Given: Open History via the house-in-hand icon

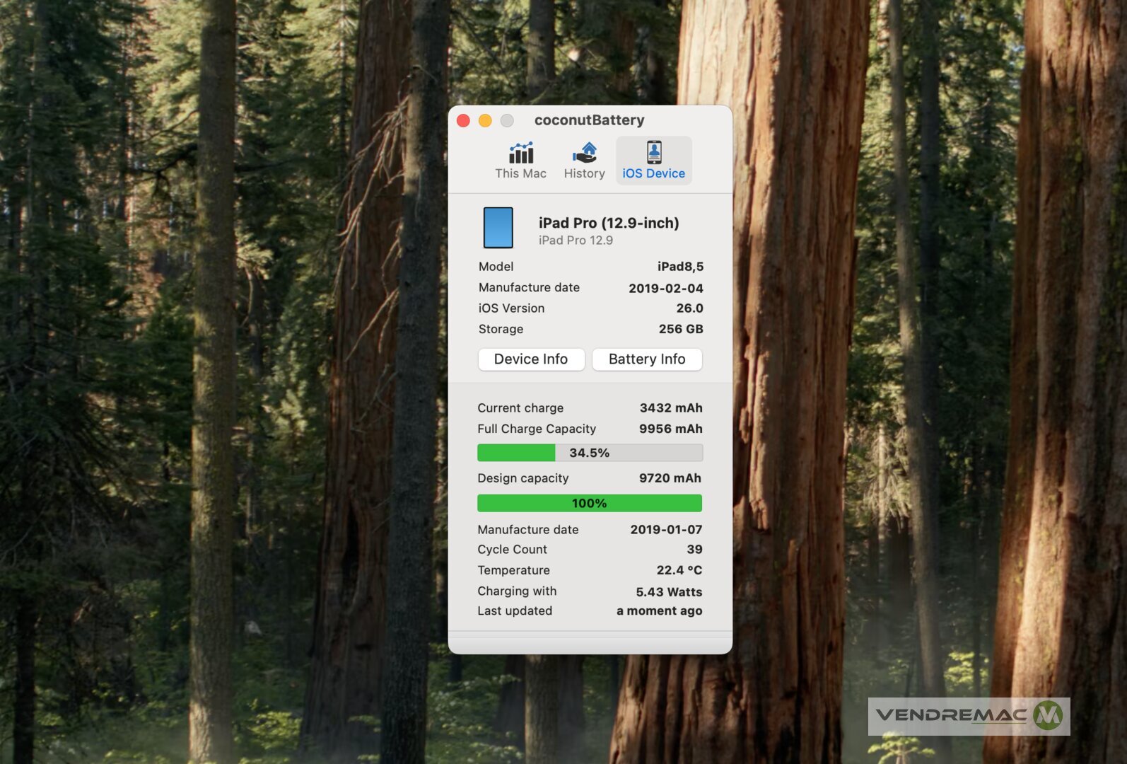Looking at the screenshot, I should (x=585, y=153).
